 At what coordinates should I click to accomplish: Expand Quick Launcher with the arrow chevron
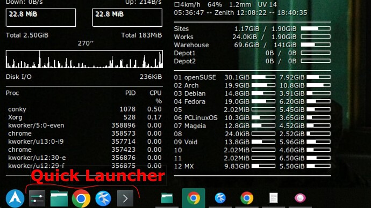pos(125,198)
